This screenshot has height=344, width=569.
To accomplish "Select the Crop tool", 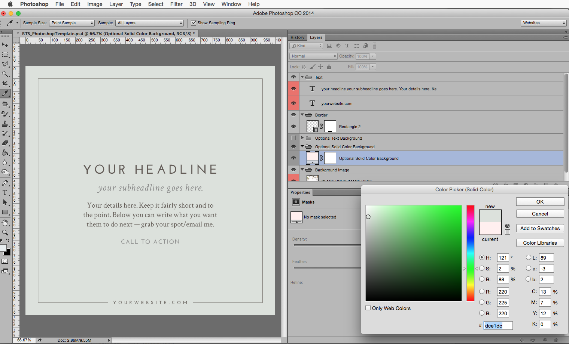I will (5, 83).
